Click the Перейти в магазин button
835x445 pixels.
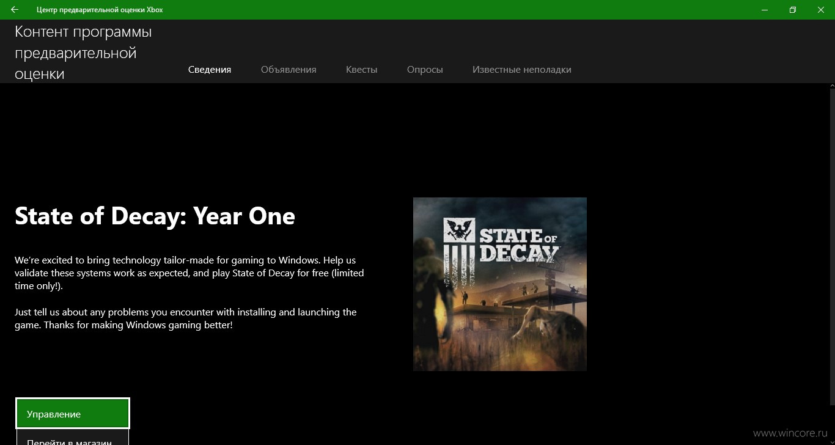tap(73, 438)
